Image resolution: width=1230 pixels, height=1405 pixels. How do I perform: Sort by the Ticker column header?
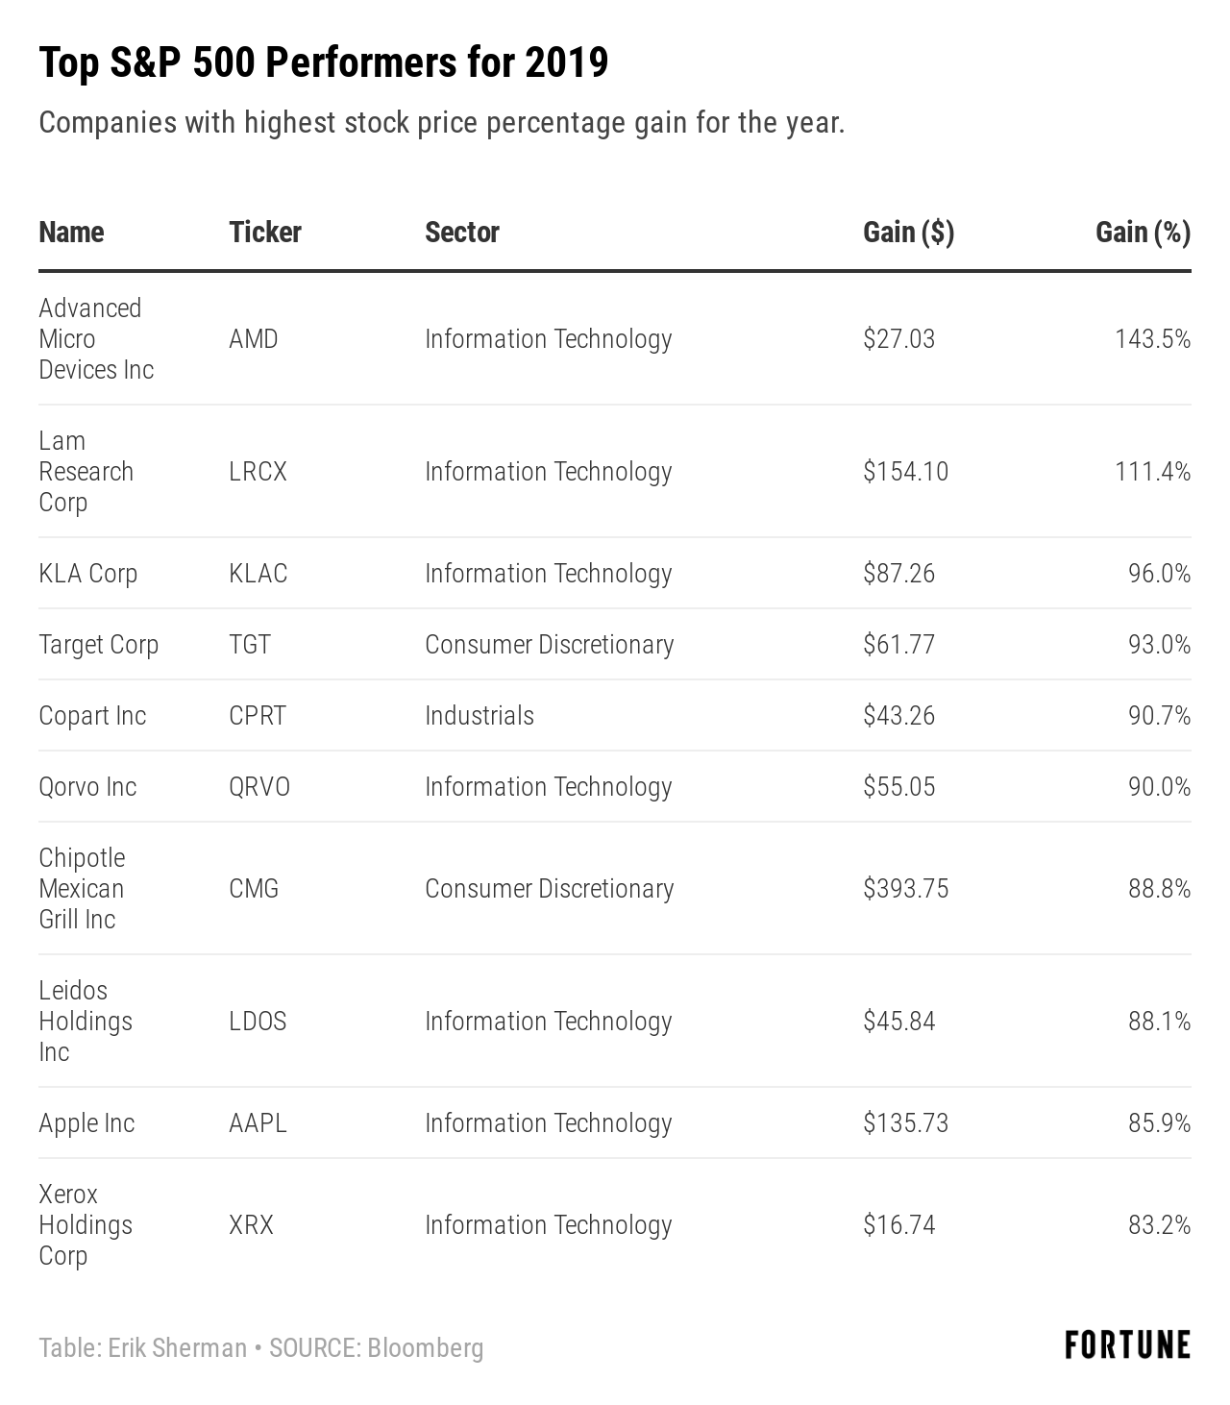coord(265,233)
